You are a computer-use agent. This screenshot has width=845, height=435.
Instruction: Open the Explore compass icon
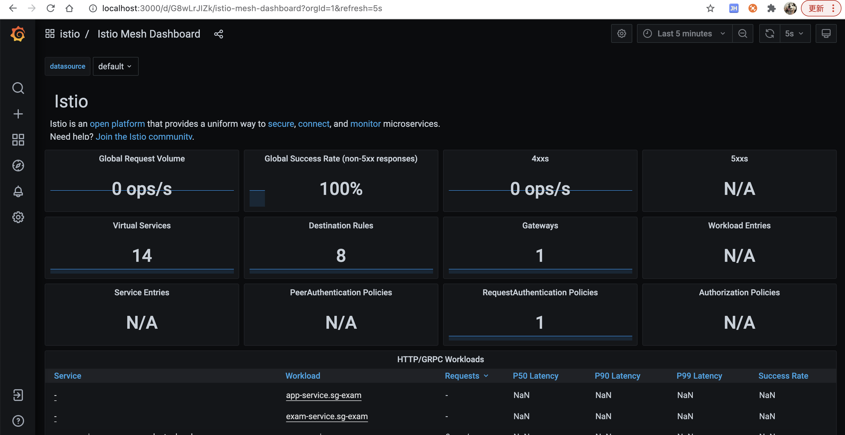(18, 166)
